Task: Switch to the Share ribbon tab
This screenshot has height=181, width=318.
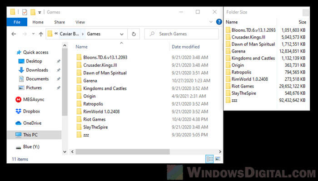Action: coord(60,22)
